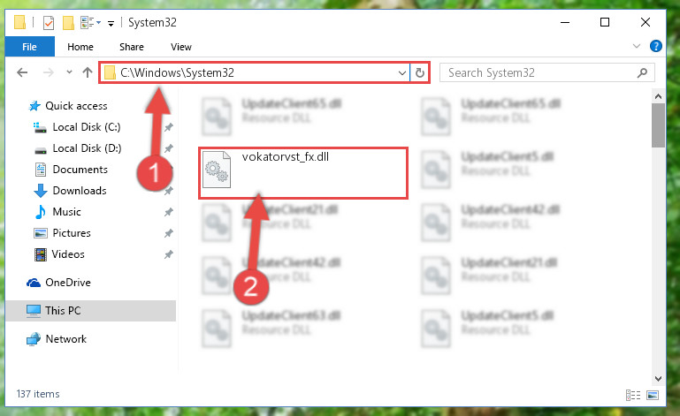Image resolution: width=680 pixels, height=416 pixels.
Task: Expand the ribbon with the chevron
Action: pyautogui.click(x=636, y=46)
